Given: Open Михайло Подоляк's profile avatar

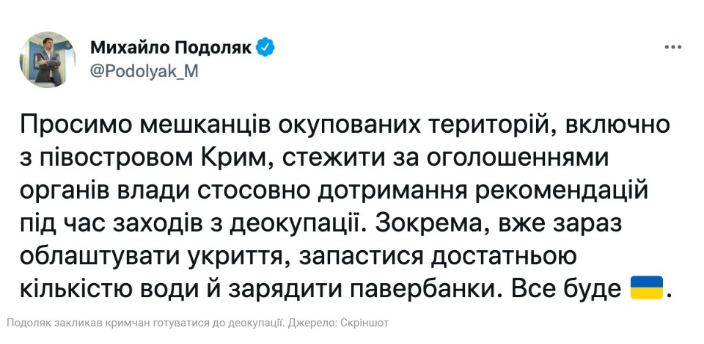Looking at the screenshot, I should pyautogui.click(x=48, y=59).
